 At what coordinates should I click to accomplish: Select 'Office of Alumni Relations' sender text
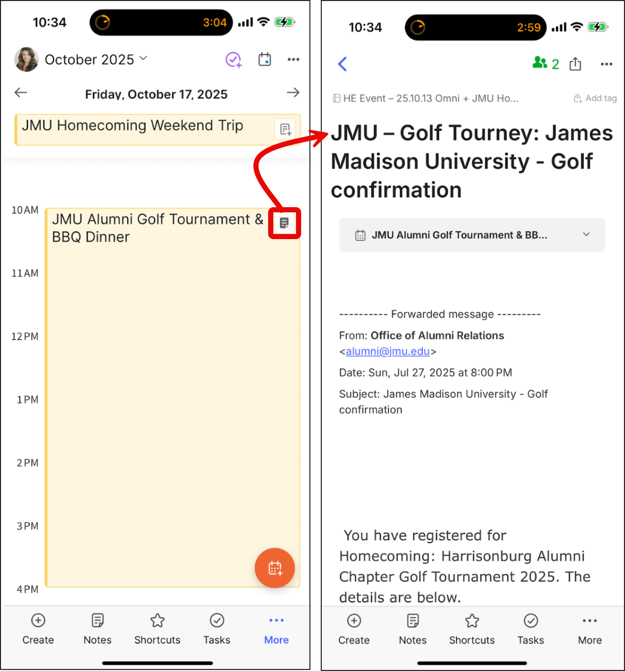[x=437, y=335]
